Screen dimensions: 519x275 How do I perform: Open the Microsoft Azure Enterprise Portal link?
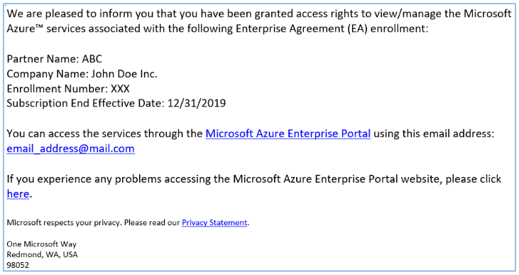(x=288, y=134)
